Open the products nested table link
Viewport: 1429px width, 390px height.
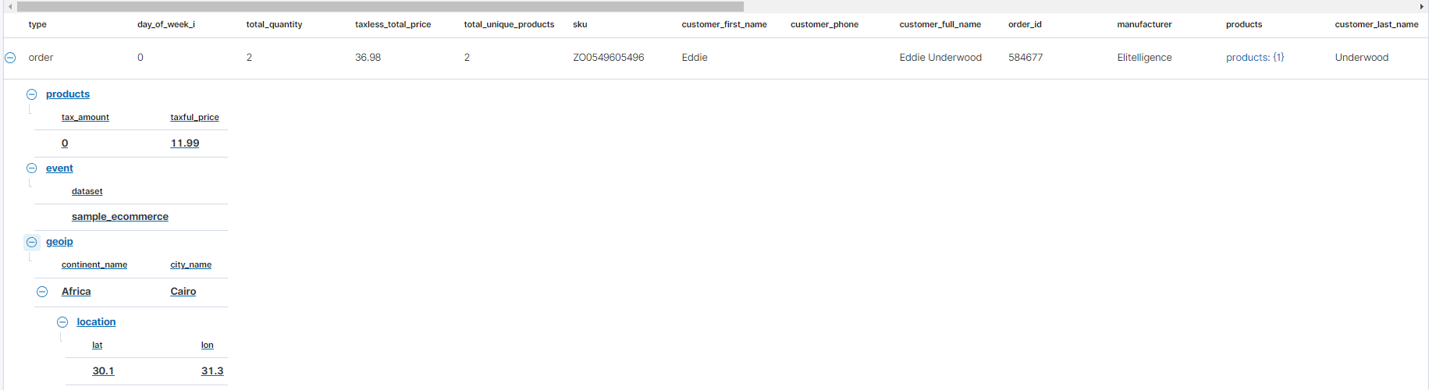coord(68,94)
